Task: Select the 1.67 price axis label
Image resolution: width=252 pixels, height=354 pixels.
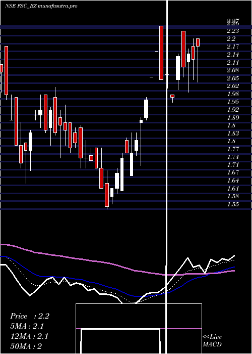Action: [x=233, y=173]
